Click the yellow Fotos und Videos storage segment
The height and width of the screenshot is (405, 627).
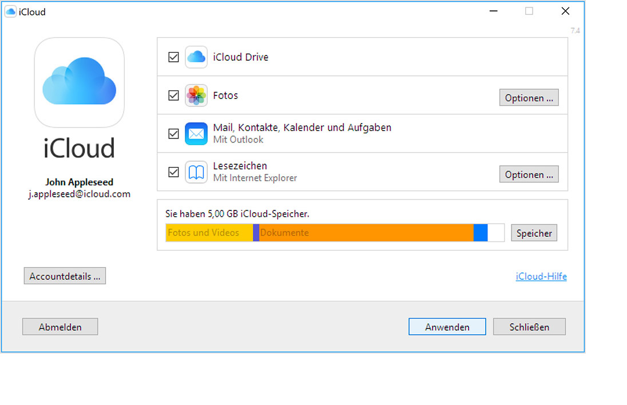tap(209, 233)
